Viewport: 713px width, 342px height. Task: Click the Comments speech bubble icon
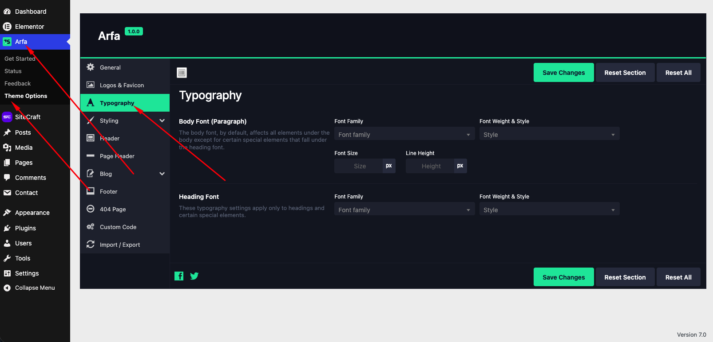point(7,178)
